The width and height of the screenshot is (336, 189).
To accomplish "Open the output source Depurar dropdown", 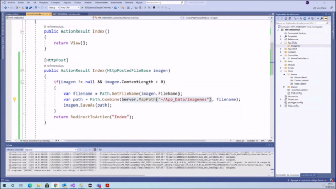I will (x=50, y=150).
